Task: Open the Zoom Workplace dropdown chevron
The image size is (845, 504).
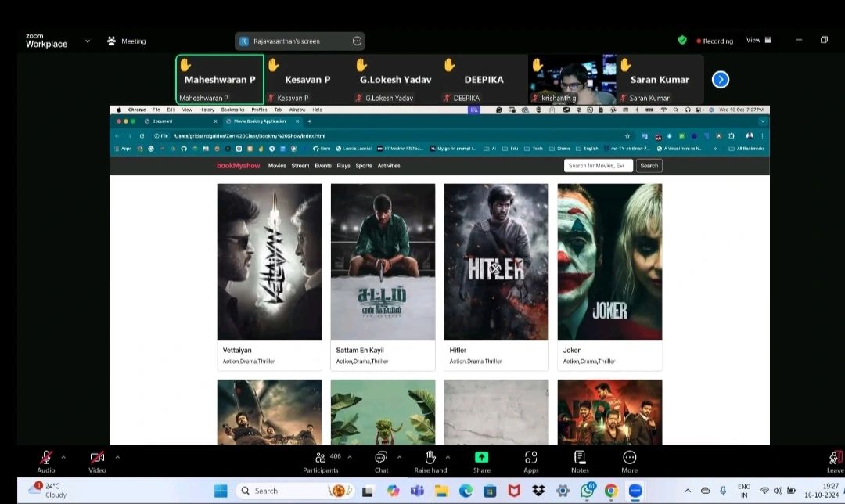Action: click(x=88, y=41)
